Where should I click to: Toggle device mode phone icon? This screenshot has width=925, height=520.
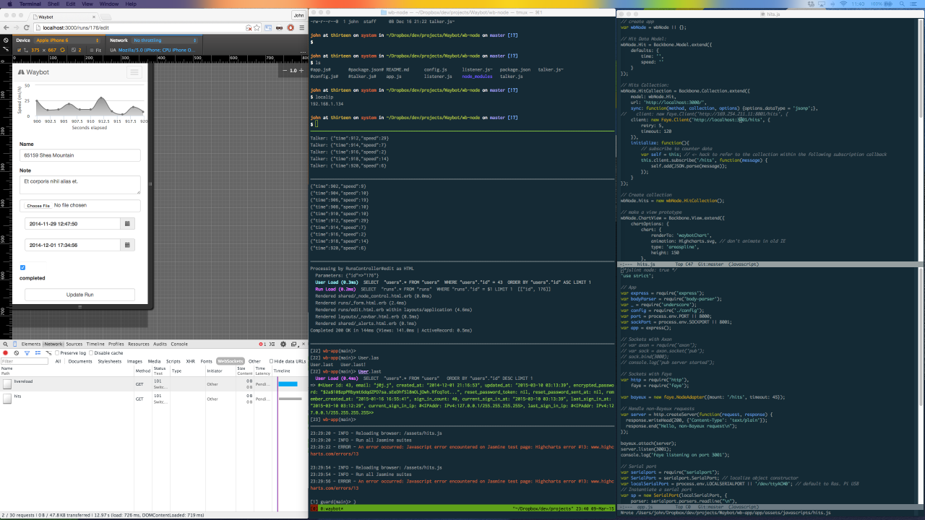click(15, 344)
